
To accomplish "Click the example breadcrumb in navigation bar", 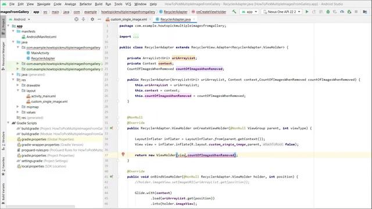I will click(x=91, y=12).
